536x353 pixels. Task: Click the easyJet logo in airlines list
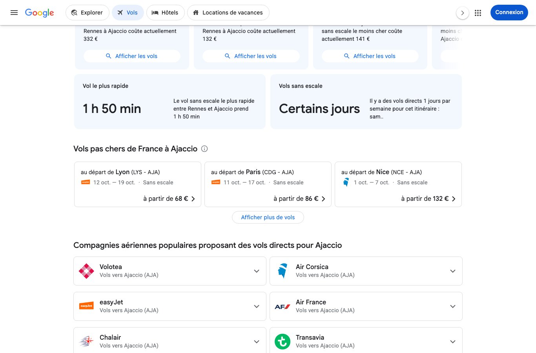[86, 306]
